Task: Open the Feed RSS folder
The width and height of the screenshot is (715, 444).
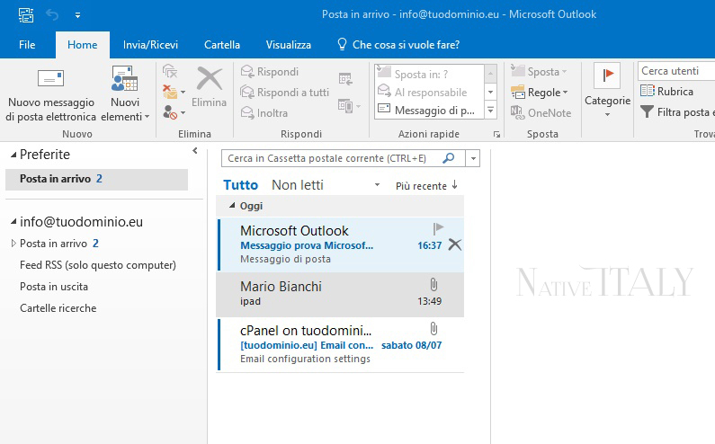Action: click(98, 265)
